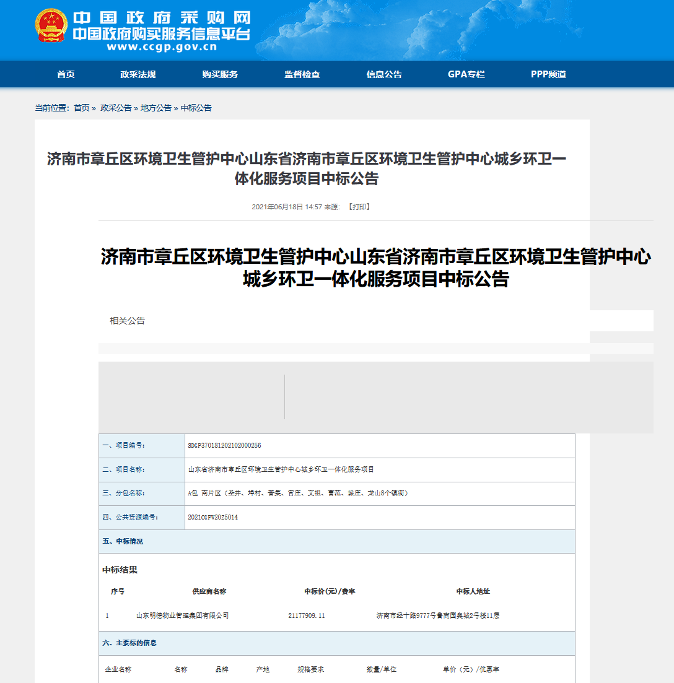Select resource number 2021CGFW20Z5014

[x=212, y=518]
